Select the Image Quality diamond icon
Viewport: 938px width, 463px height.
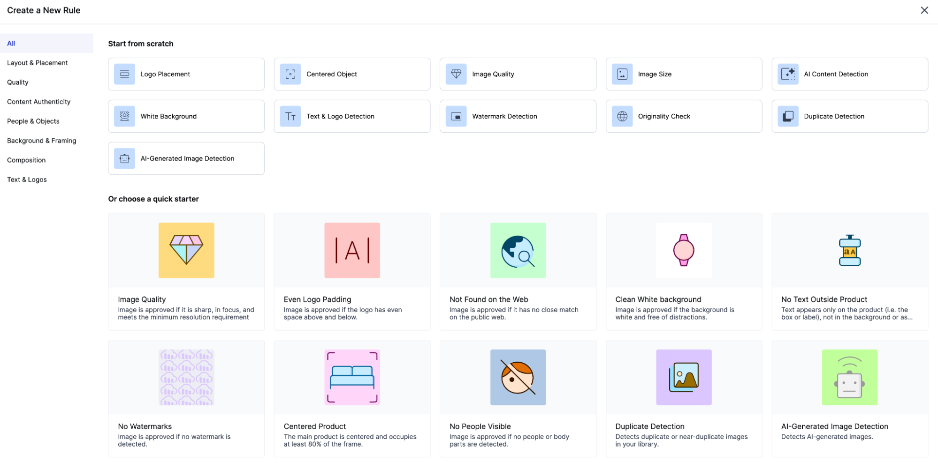click(456, 74)
